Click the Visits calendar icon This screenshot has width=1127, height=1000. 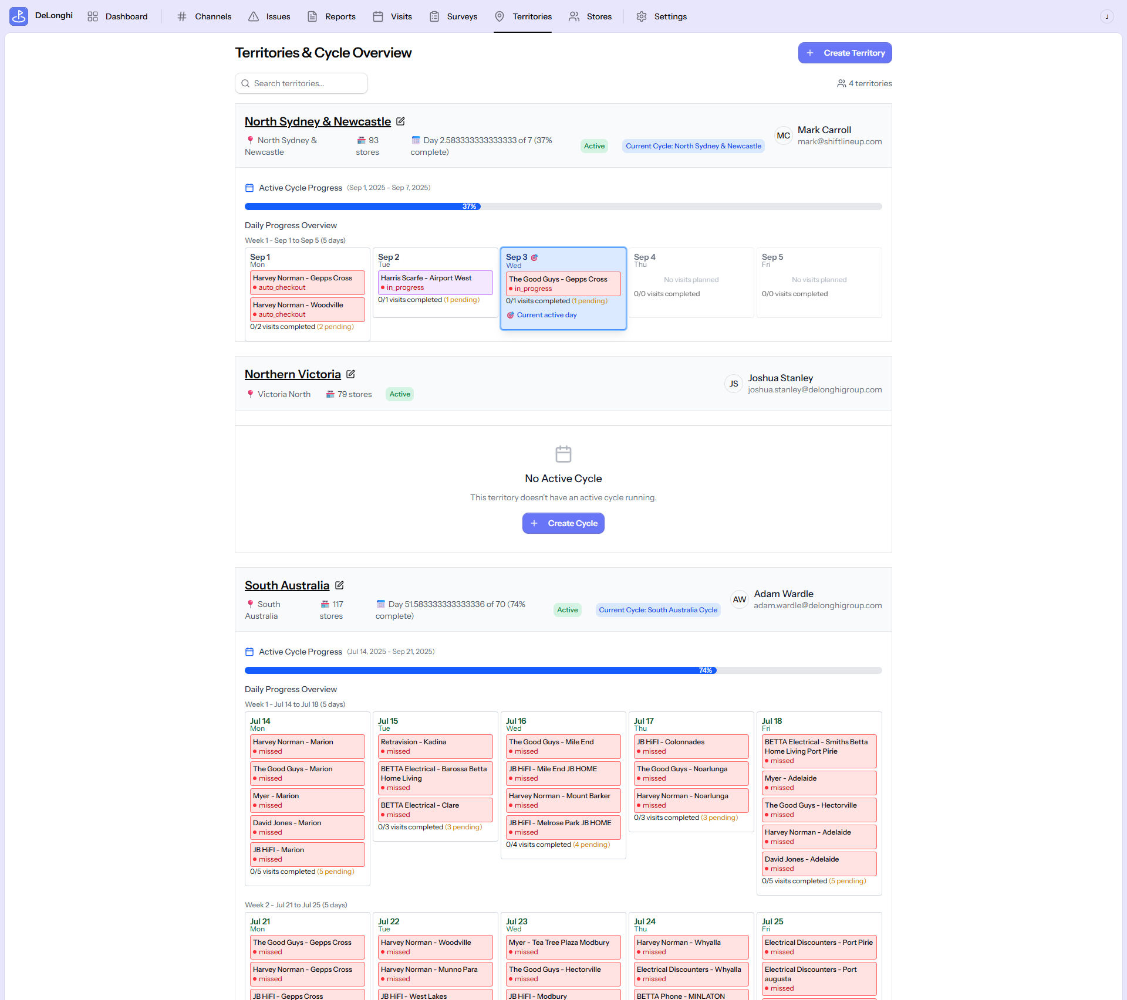click(378, 16)
